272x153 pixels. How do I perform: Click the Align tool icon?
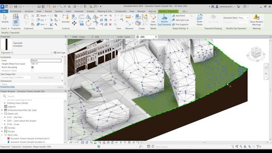coord(74,17)
